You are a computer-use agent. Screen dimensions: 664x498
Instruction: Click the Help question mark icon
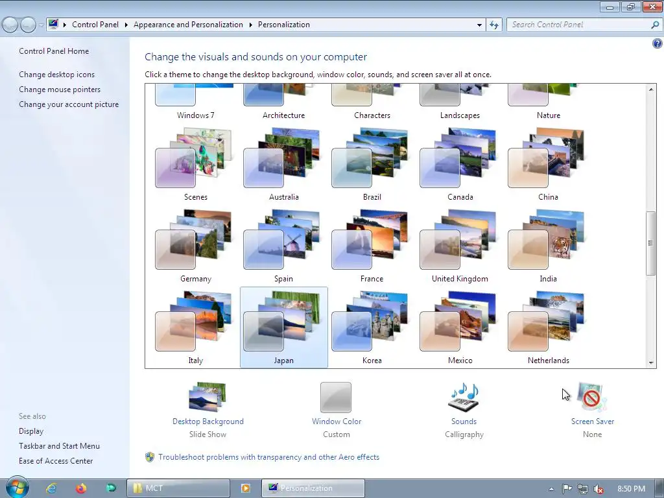click(x=657, y=43)
